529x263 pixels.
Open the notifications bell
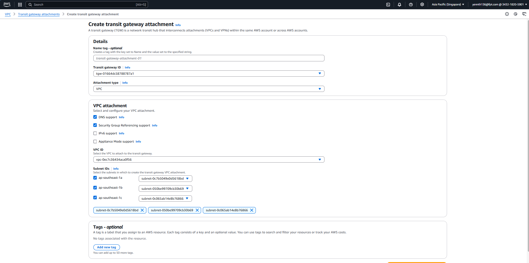coord(399,5)
